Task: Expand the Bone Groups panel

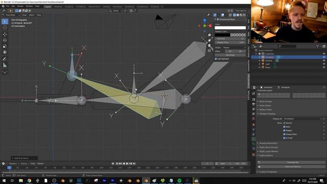Action: pyautogui.click(x=266, y=102)
